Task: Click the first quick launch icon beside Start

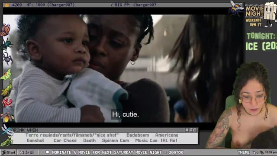Action: (22, 153)
